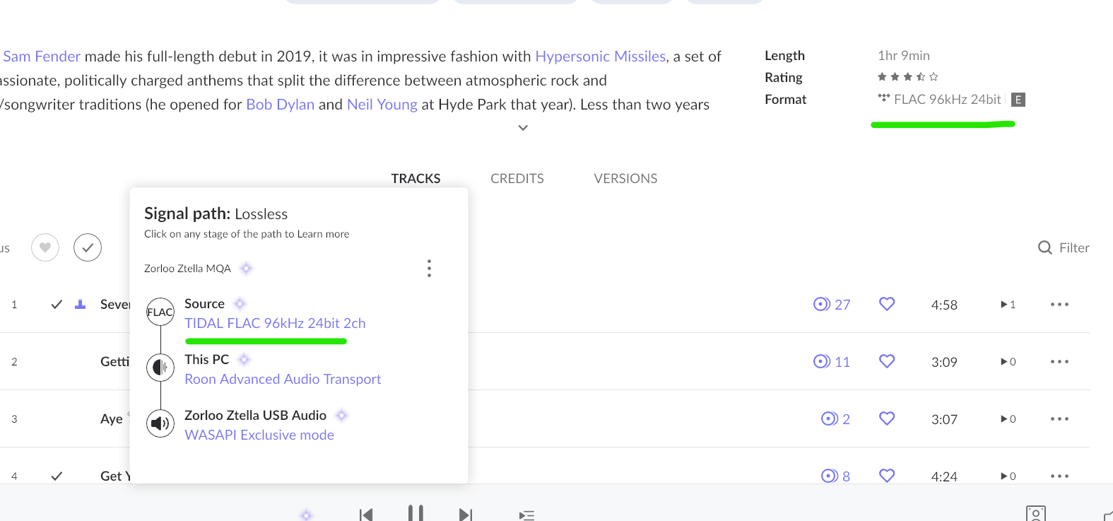Favorite track 3 with the heart
The image size is (1113, 521).
pos(887,418)
